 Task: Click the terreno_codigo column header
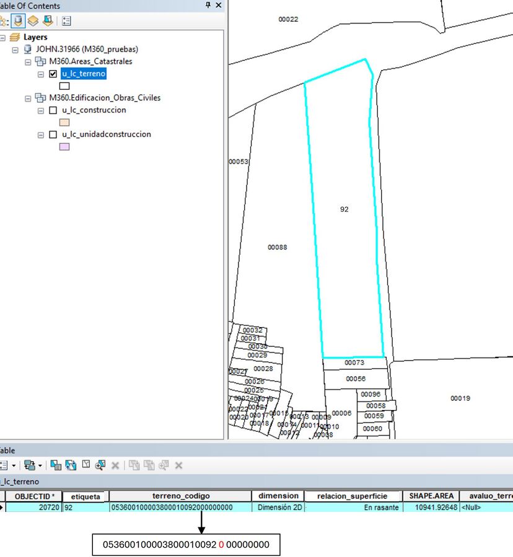point(181,496)
